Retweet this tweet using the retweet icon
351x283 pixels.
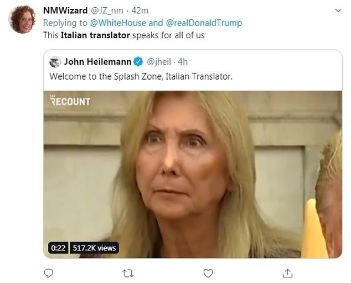coord(128,272)
